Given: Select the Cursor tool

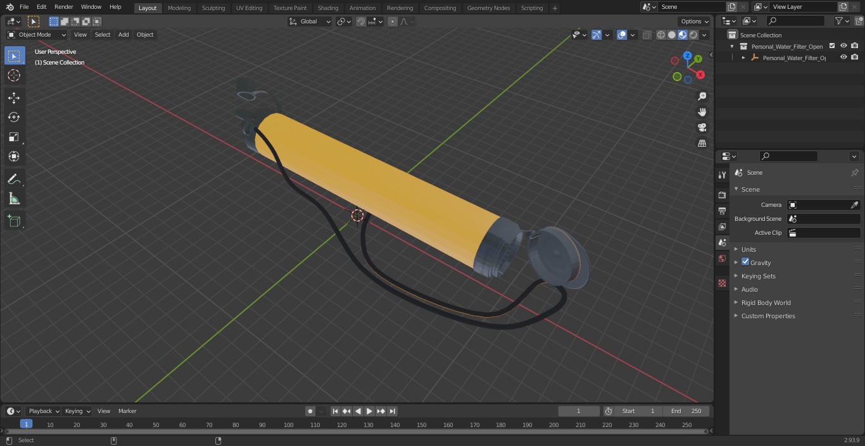Looking at the screenshot, I should click(14, 75).
